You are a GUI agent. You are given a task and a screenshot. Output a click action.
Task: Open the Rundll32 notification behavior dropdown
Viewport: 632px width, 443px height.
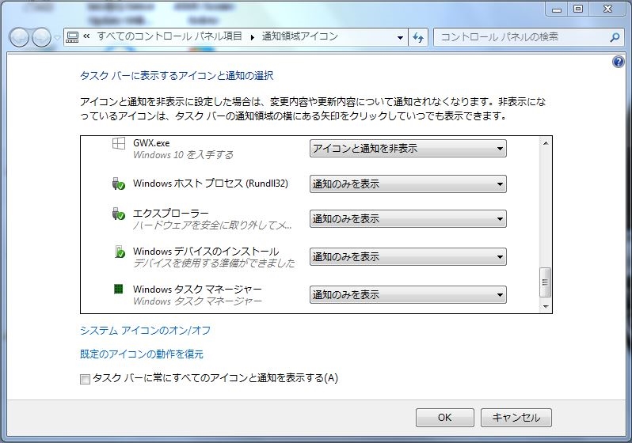click(408, 184)
